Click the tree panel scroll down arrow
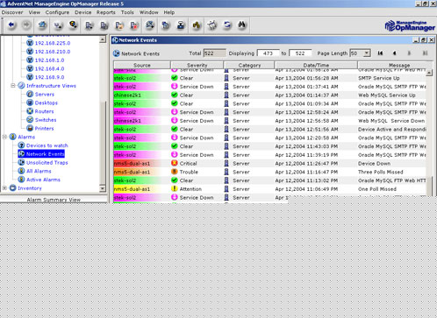The height and width of the screenshot is (318, 437). (x=103, y=188)
